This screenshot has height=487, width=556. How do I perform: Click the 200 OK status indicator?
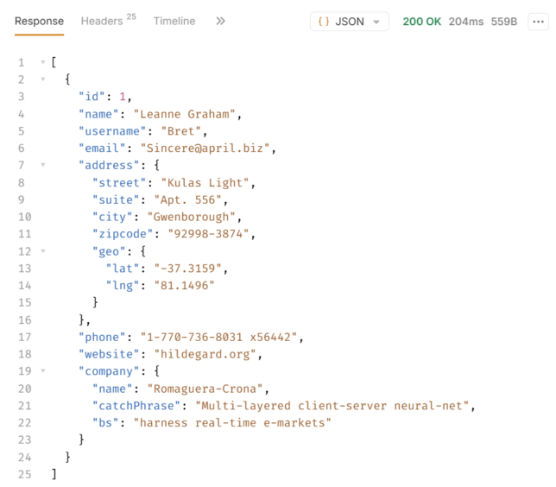coord(422,22)
